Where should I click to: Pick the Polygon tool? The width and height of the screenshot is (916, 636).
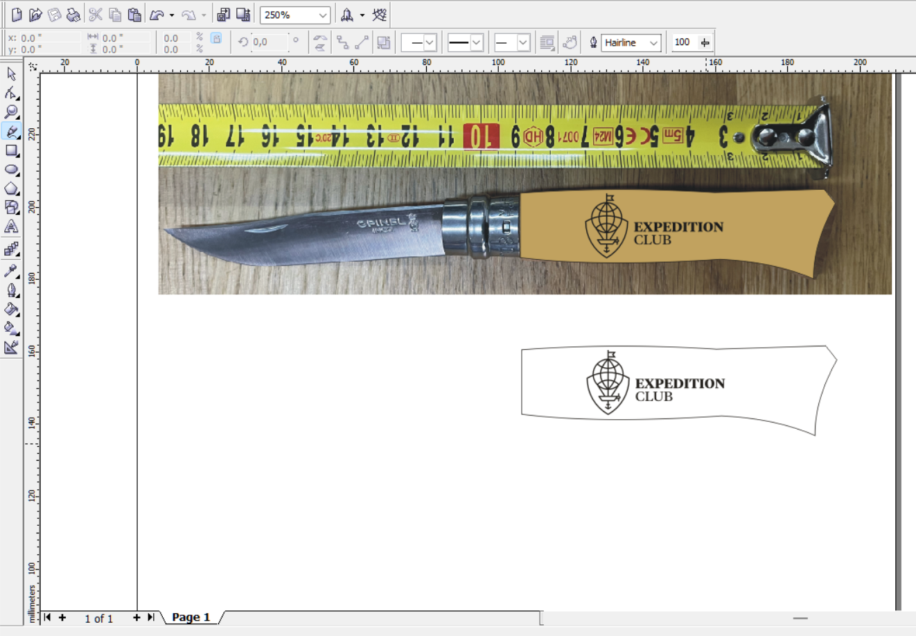[11, 188]
